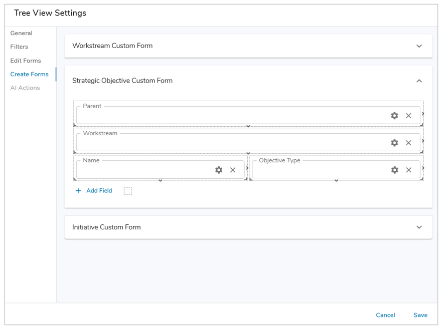Expand Initiative Custom Form section
The image size is (440, 329).
tap(419, 227)
